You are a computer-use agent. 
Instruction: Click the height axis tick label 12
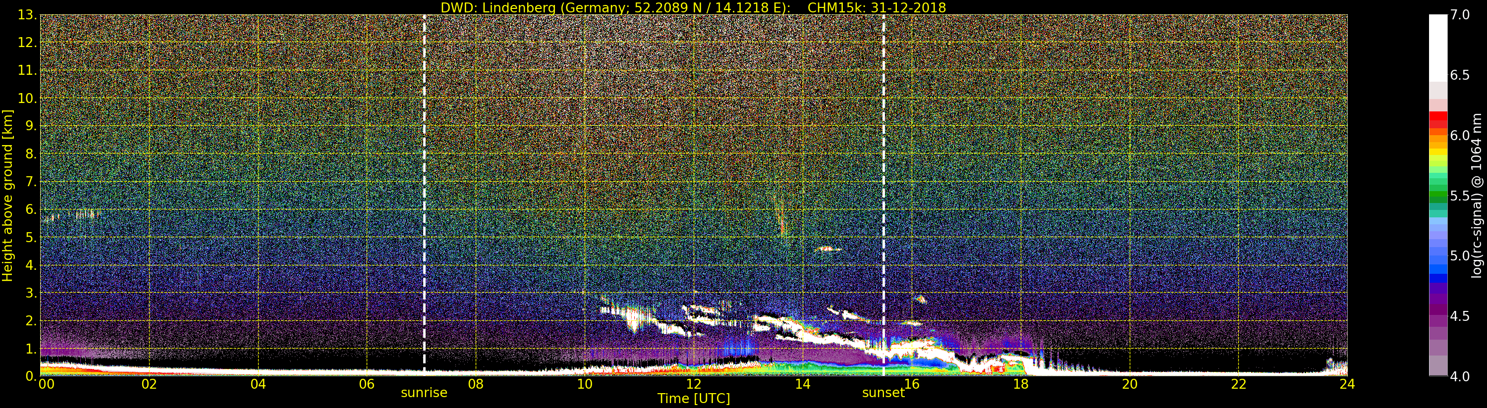tap(27, 43)
